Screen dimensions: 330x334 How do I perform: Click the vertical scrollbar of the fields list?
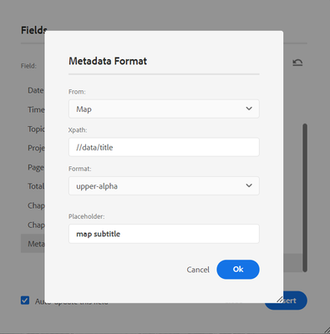coord(305,198)
